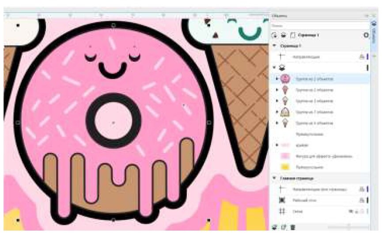Click the horizontal ruler above the canvas
382x235 pixels.
coord(136,15)
